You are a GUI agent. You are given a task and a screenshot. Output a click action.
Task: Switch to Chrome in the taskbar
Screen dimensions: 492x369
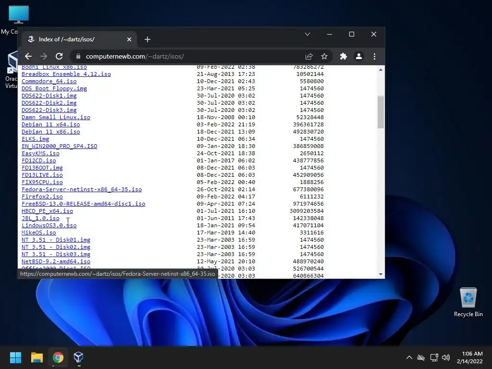58,357
